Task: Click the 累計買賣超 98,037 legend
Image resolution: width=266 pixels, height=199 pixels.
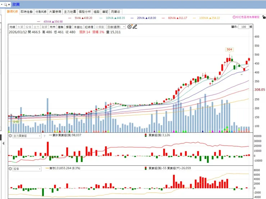Action: (x=65, y=135)
